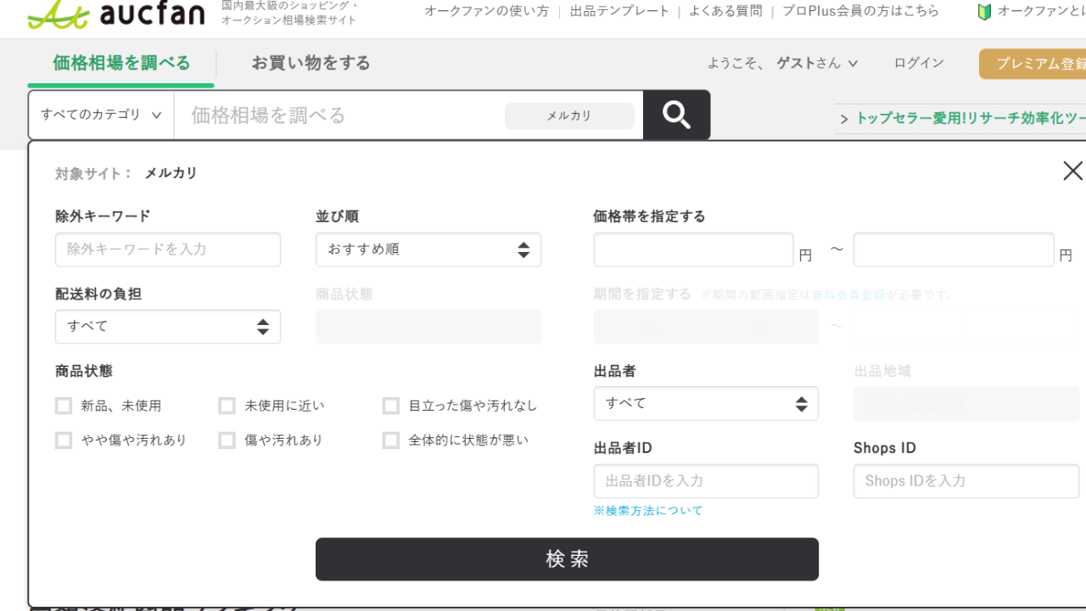The width and height of the screenshot is (1086, 611).
Task: Click the green beginner mark icon
Action: [984, 12]
